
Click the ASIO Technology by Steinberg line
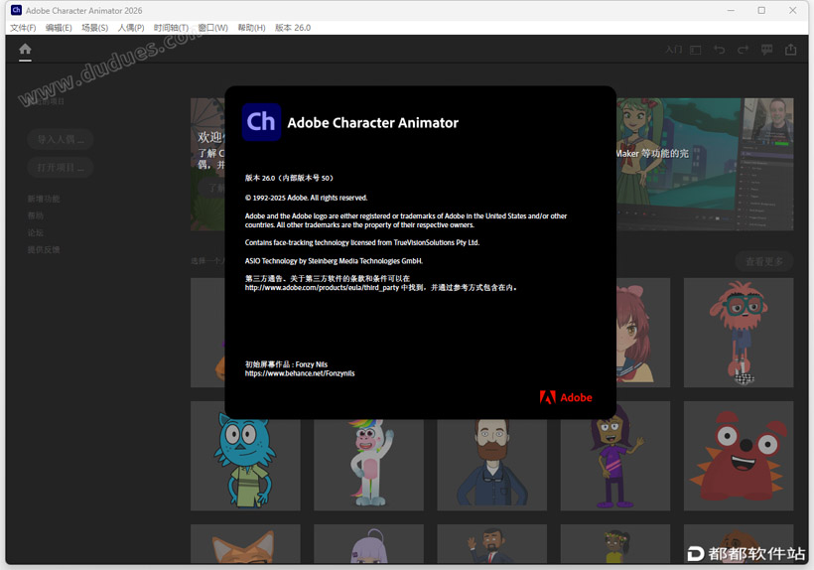coord(334,261)
